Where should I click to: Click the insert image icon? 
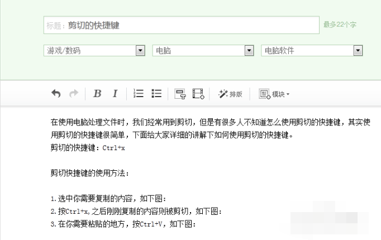pos(179,94)
